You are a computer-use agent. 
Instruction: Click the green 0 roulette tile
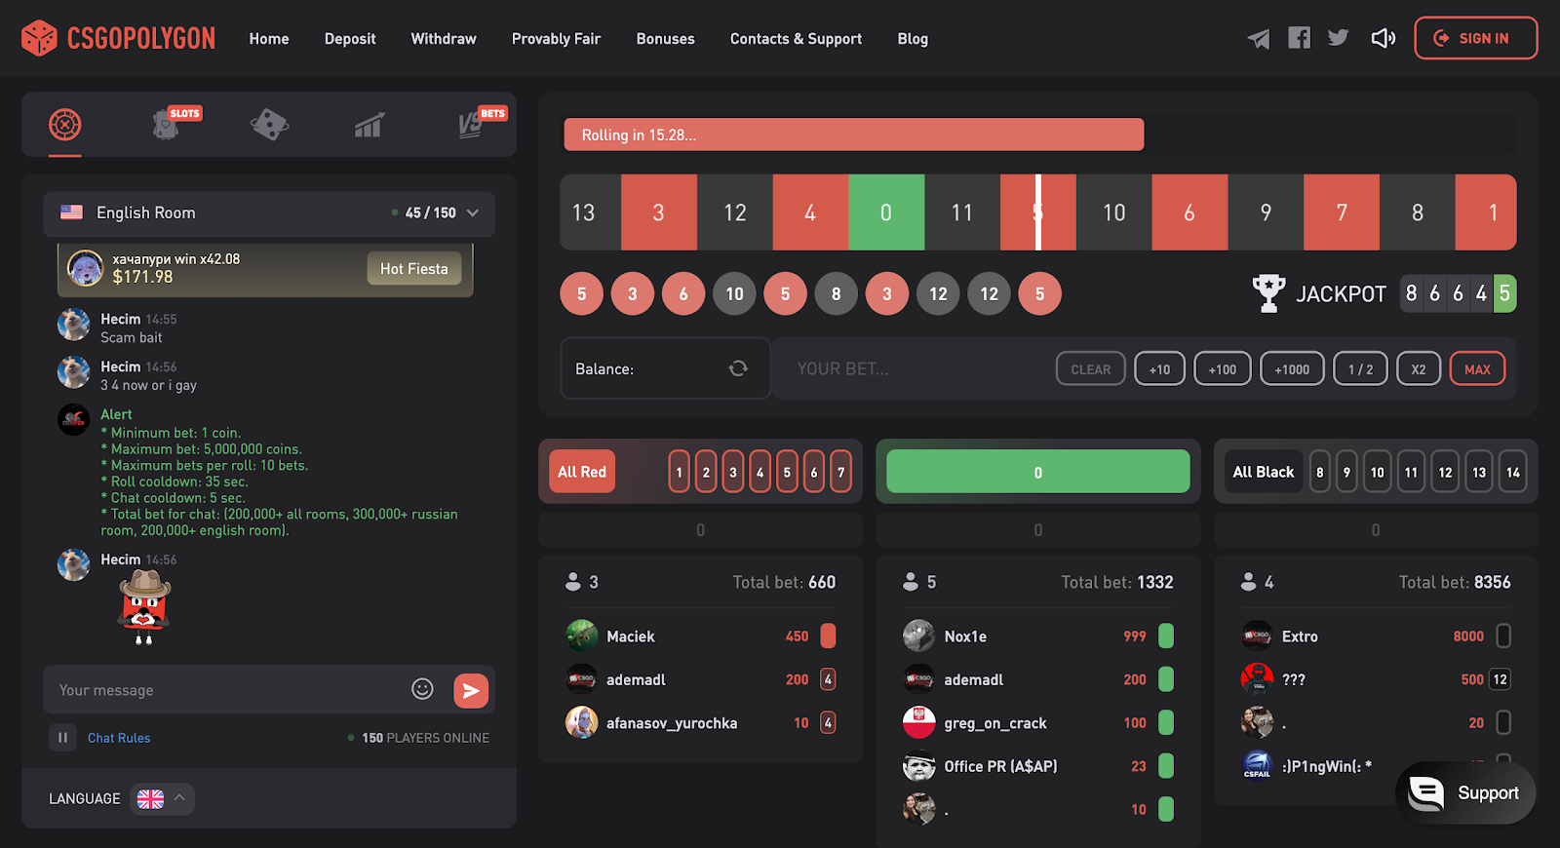(x=886, y=212)
